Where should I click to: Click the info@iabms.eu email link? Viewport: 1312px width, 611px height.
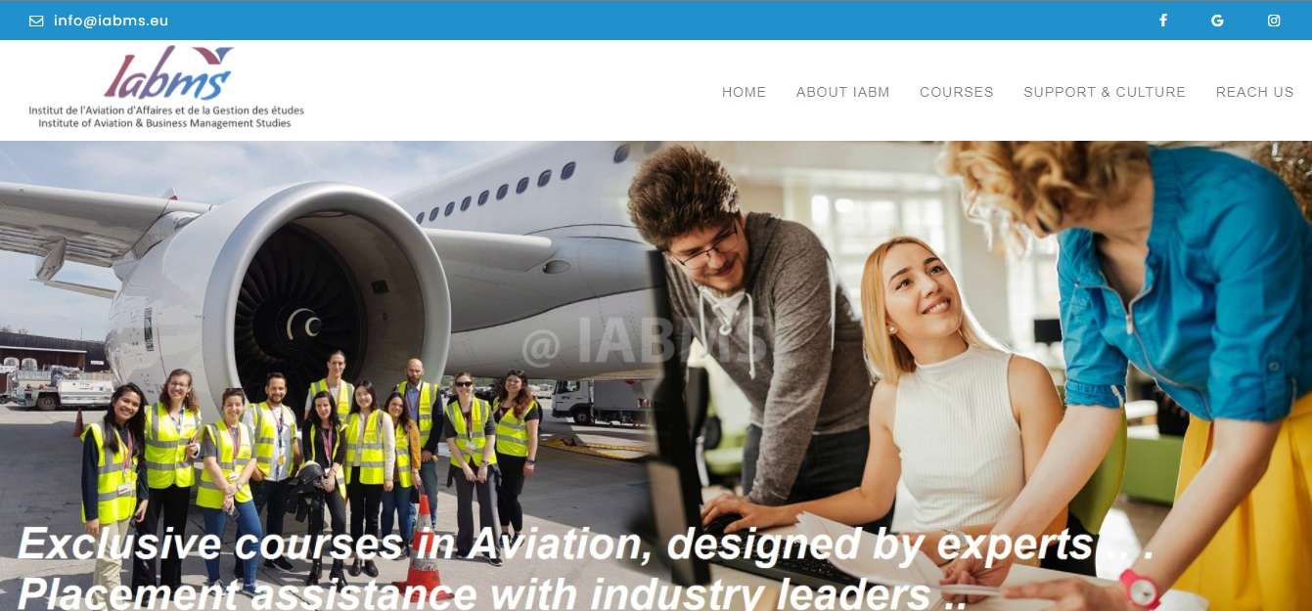pyautogui.click(x=112, y=21)
